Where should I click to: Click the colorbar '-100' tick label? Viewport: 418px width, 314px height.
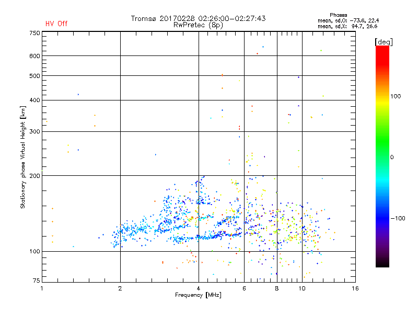tap(398, 218)
